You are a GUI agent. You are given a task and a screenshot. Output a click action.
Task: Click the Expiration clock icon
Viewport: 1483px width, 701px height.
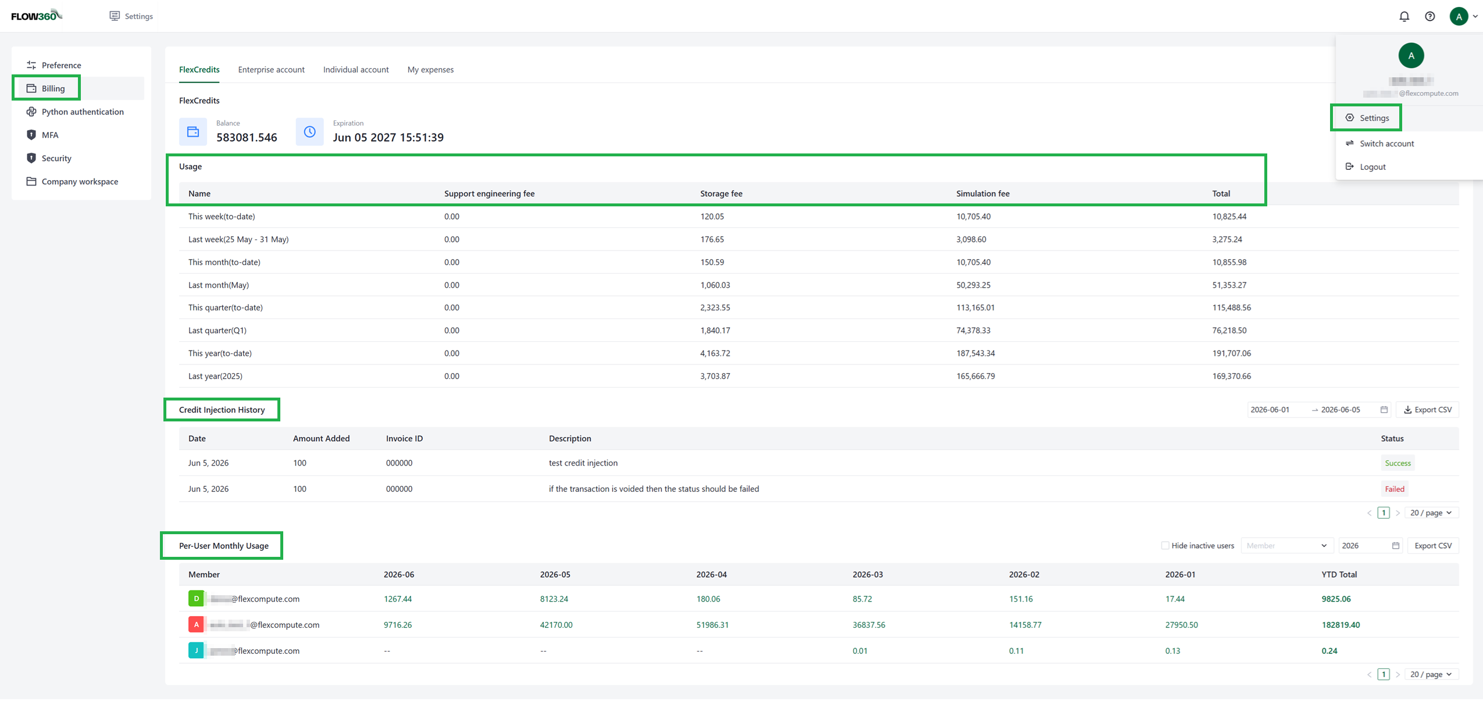coord(309,132)
